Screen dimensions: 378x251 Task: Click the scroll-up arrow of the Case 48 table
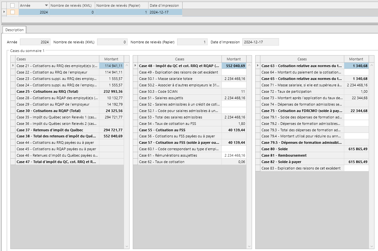point(249,65)
